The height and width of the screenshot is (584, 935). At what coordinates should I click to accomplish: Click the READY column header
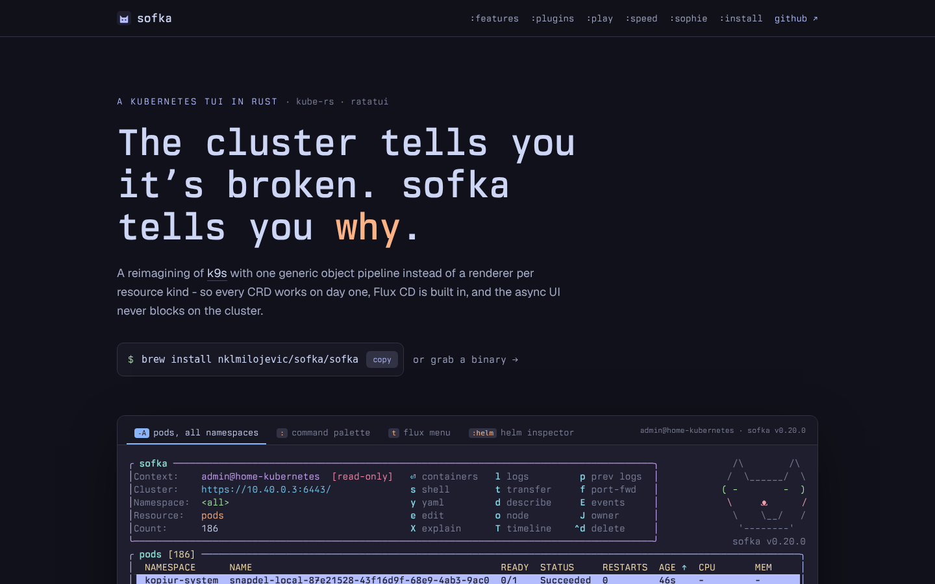pyautogui.click(x=515, y=567)
